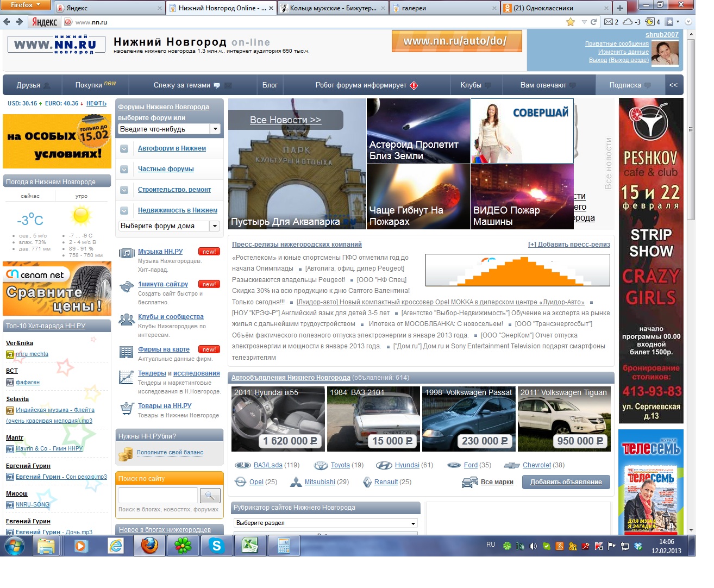Image resolution: width=714 pixels, height=588 pixels.
Task: Click the Opel brand logo icon
Action: [241, 482]
